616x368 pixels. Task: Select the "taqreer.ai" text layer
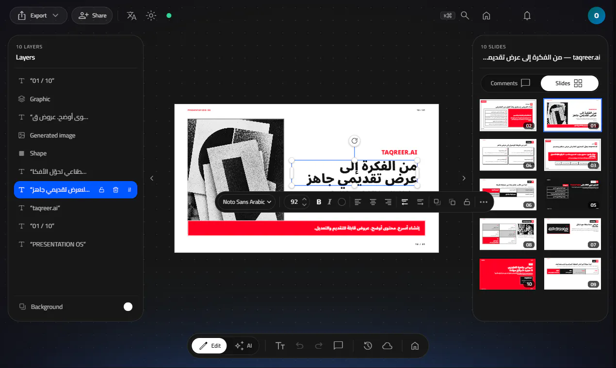coord(76,208)
